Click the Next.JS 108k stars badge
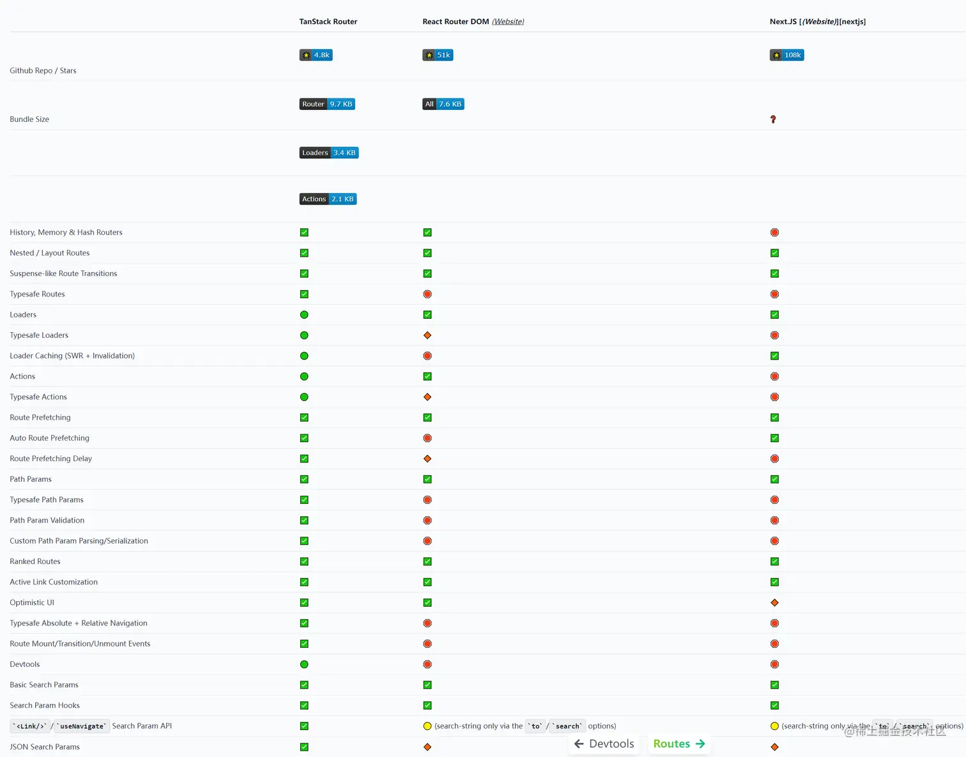The width and height of the screenshot is (966, 757). (x=786, y=55)
